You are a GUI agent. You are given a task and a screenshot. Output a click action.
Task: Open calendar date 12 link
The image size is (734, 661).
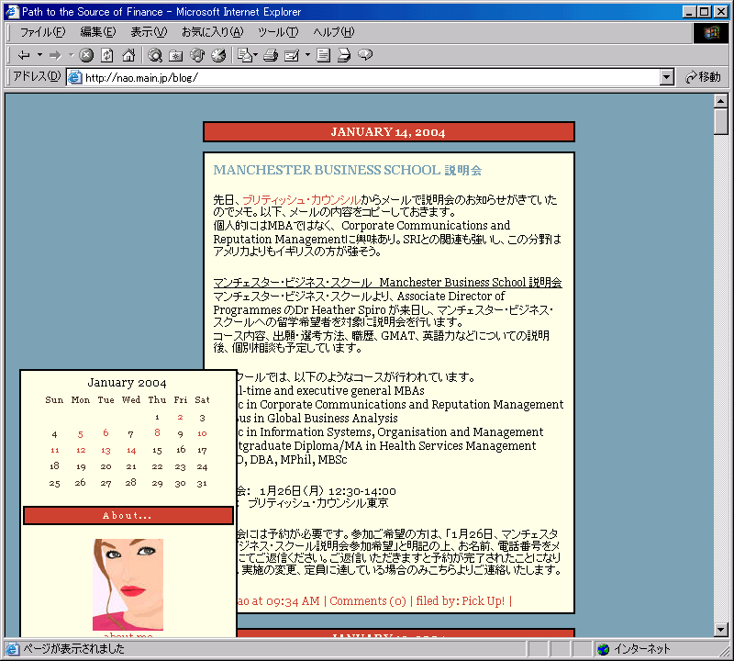click(x=81, y=451)
